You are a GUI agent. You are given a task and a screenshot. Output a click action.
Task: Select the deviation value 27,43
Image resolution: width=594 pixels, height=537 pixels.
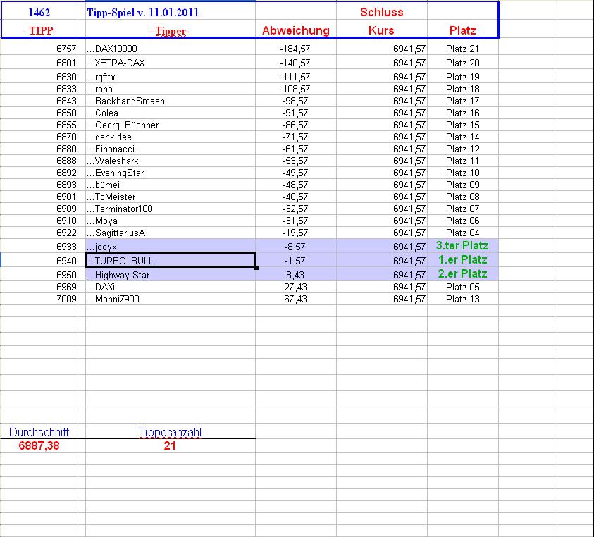(x=295, y=287)
